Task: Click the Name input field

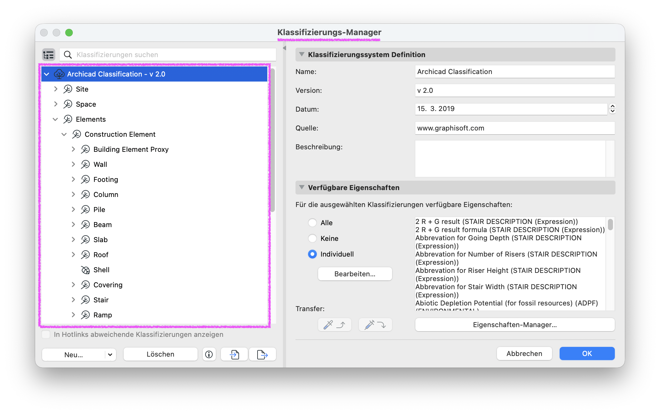Action: 515,72
